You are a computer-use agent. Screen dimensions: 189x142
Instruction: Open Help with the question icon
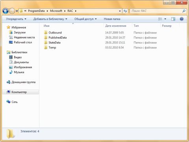pos(182,19)
